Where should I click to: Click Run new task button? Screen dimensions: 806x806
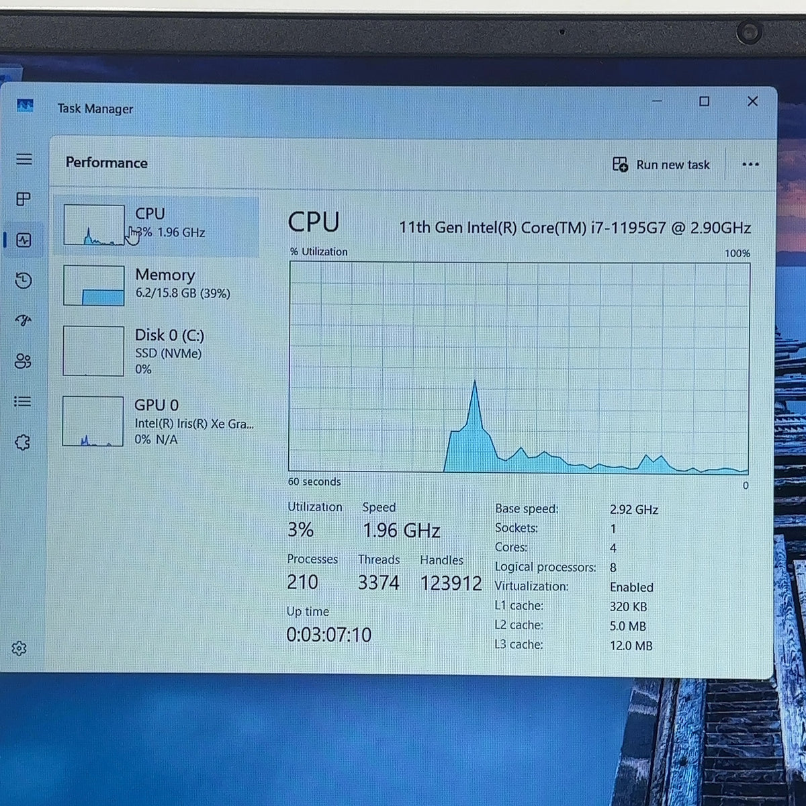pyautogui.click(x=662, y=165)
